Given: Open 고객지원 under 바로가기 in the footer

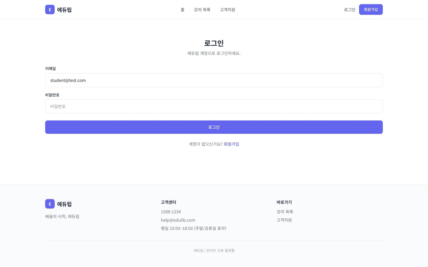Looking at the screenshot, I should pos(284,220).
